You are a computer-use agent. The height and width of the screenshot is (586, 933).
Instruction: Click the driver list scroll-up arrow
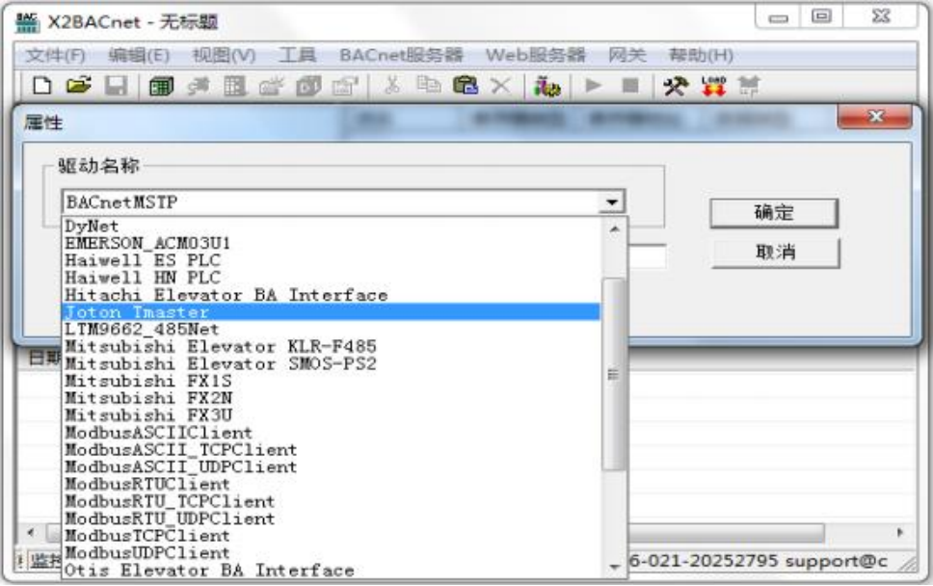pos(614,229)
